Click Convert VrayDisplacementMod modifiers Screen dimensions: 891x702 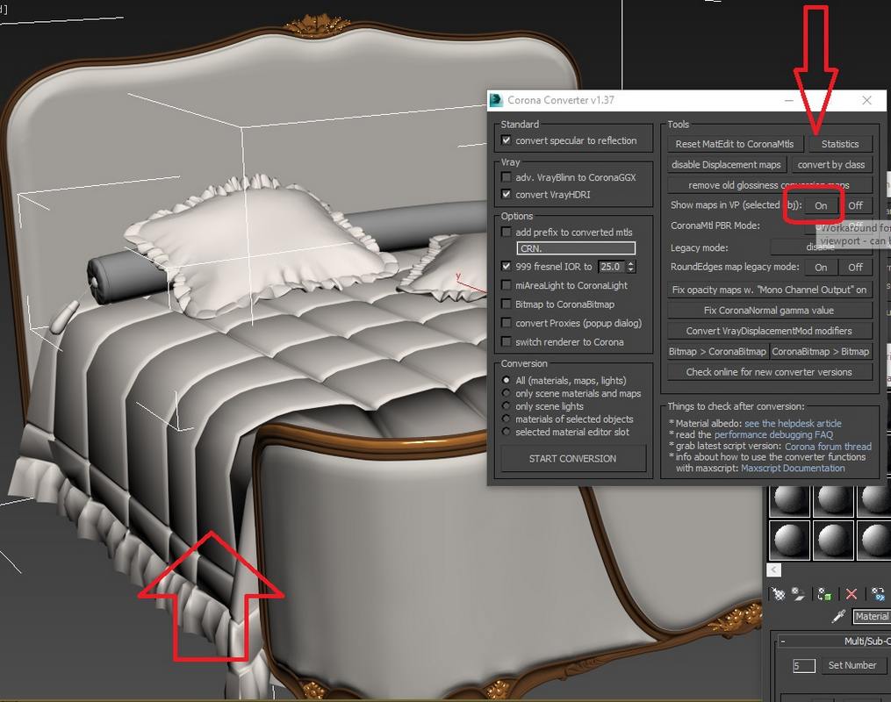click(769, 331)
